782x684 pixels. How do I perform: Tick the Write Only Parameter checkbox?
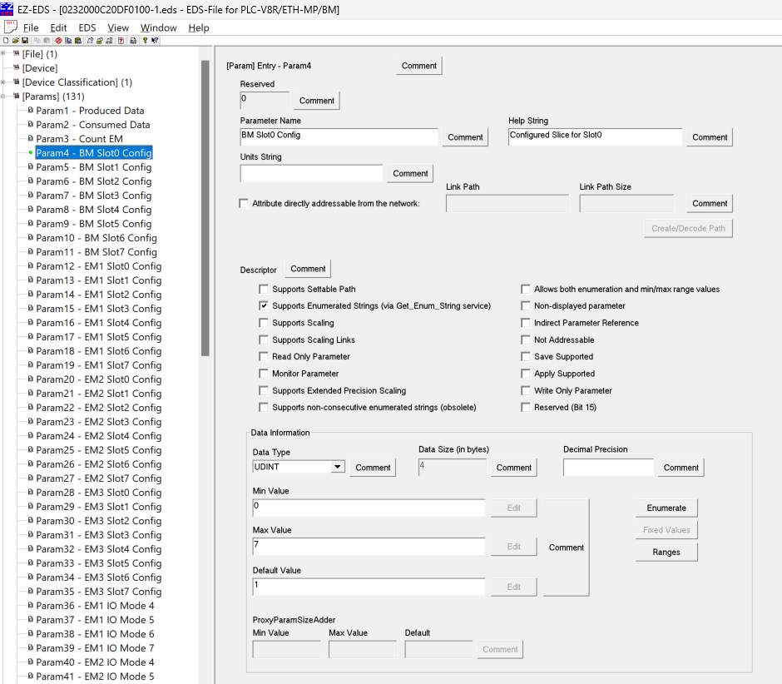pos(525,390)
